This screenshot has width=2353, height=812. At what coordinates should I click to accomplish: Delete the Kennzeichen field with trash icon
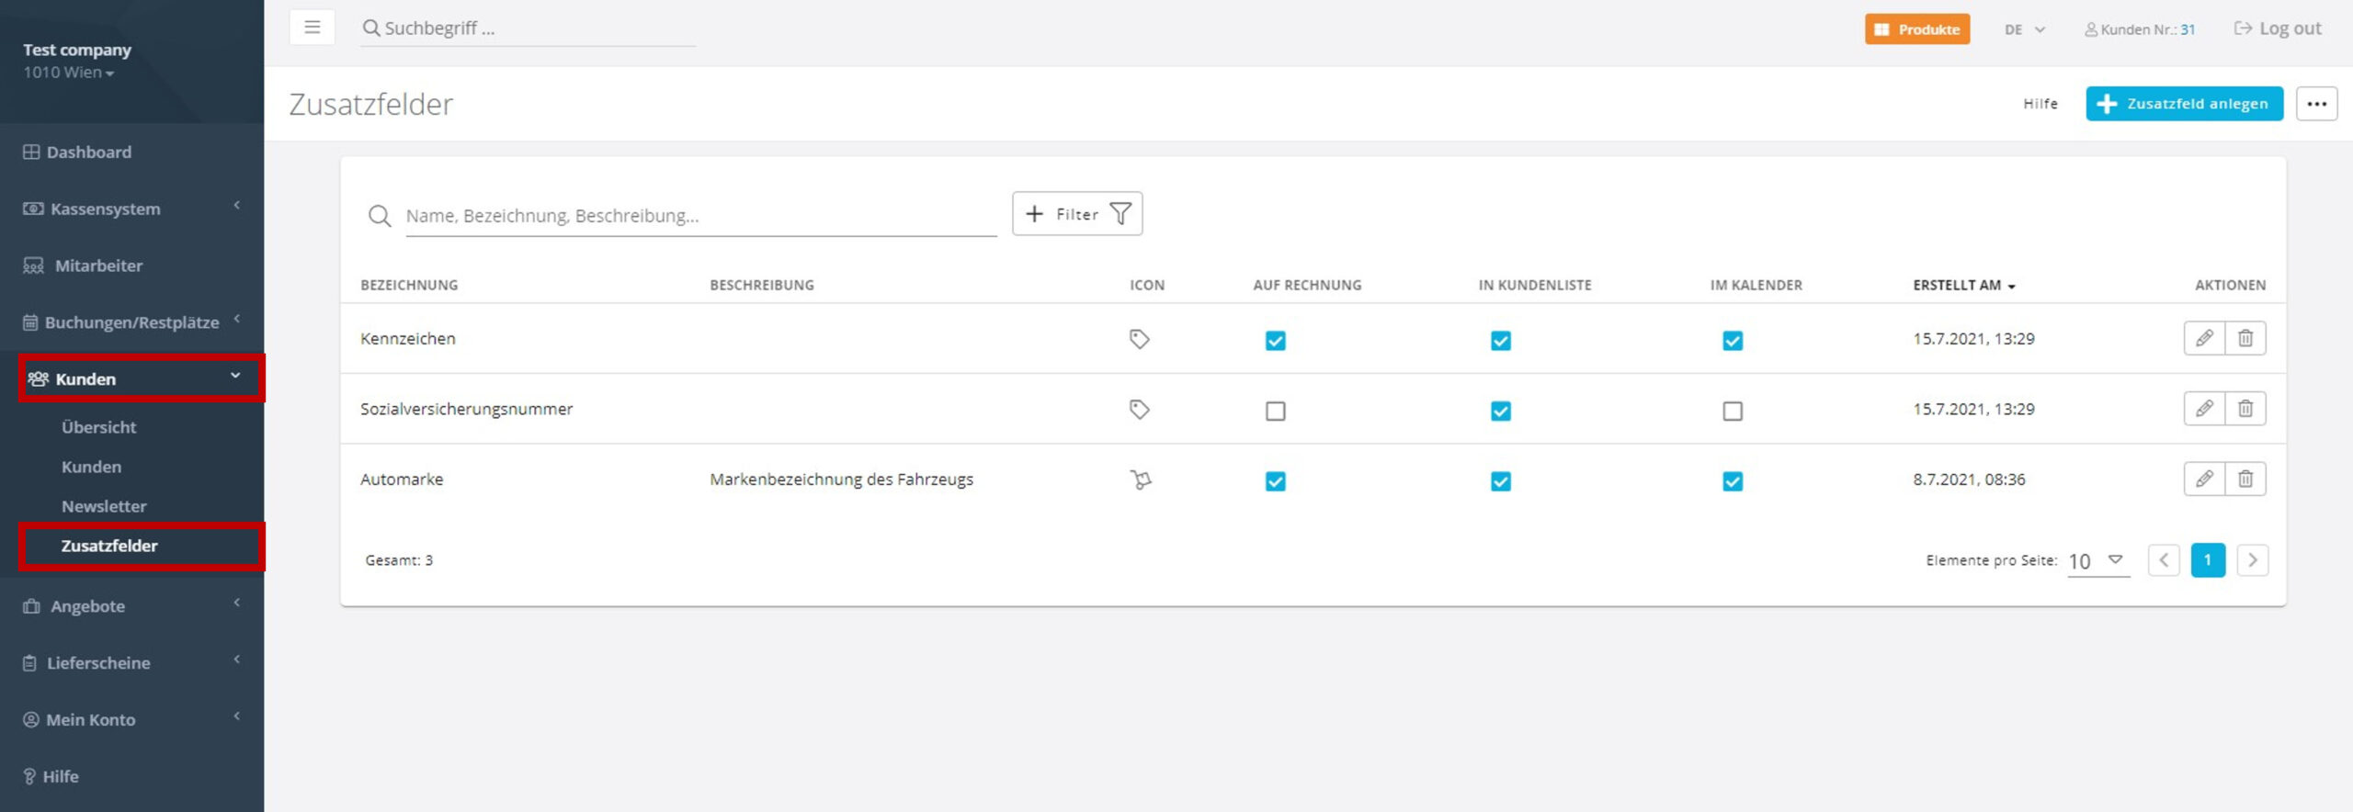(x=2245, y=338)
